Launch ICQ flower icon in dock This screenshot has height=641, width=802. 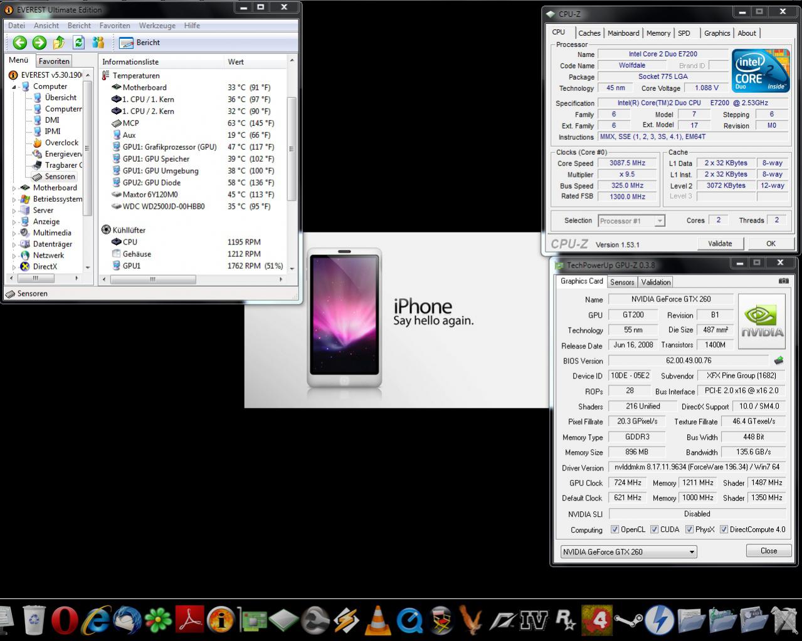pos(158,621)
